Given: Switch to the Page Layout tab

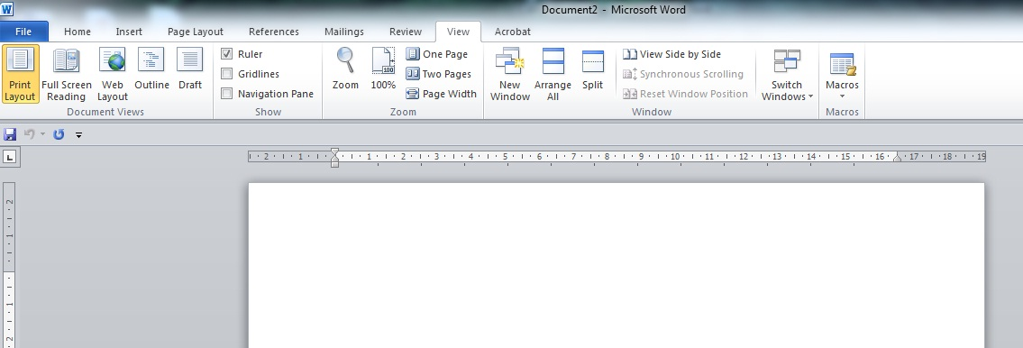Looking at the screenshot, I should pyautogui.click(x=195, y=32).
